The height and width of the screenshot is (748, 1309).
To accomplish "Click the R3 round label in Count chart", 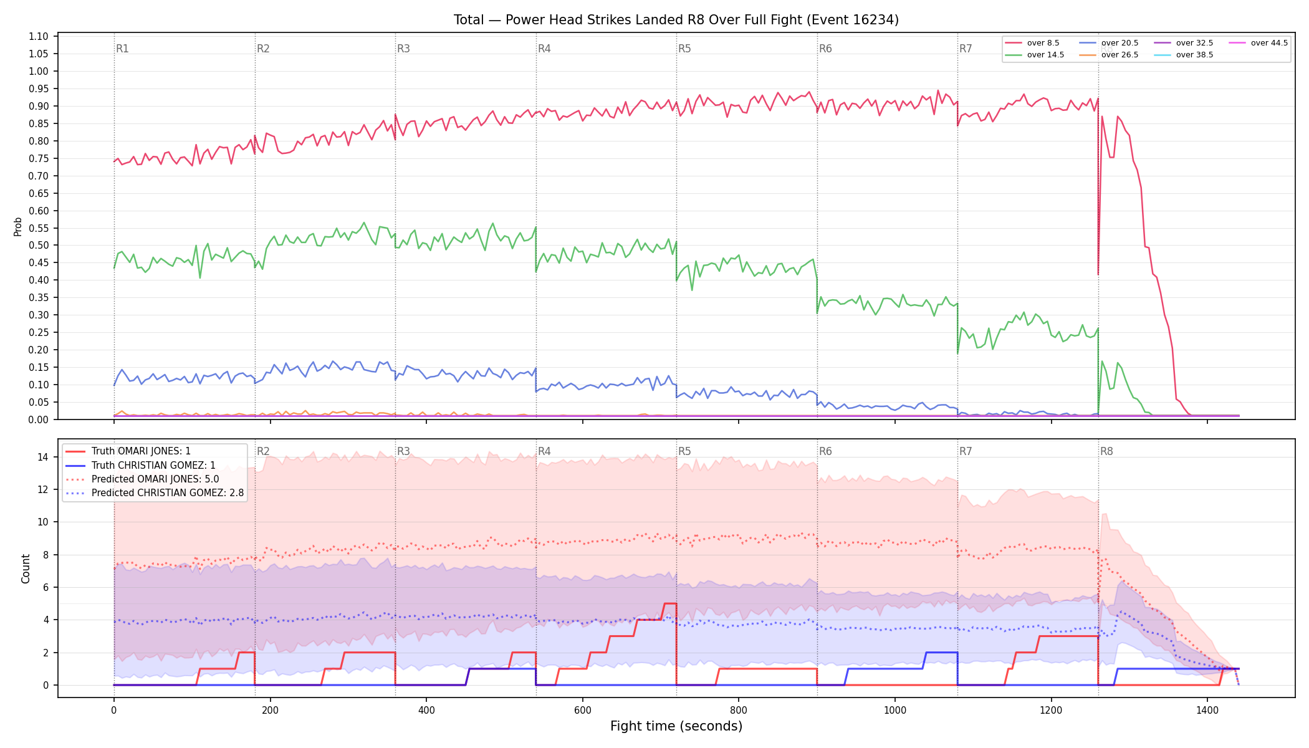I will (403, 451).
